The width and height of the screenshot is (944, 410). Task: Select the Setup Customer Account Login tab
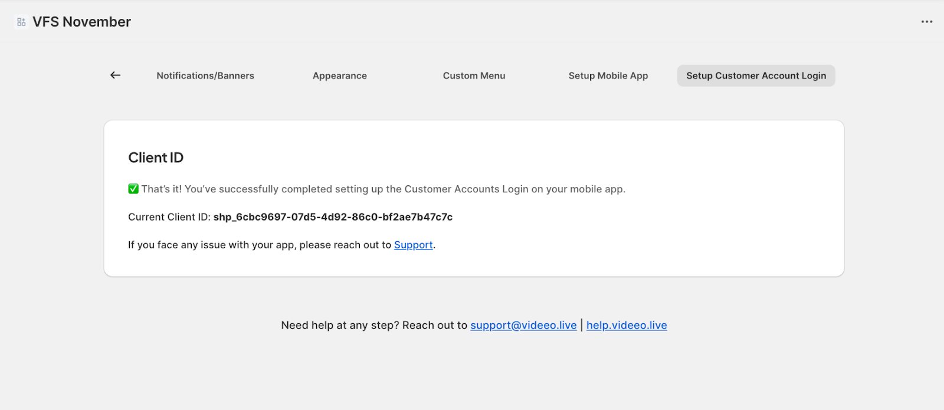tap(756, 76)
